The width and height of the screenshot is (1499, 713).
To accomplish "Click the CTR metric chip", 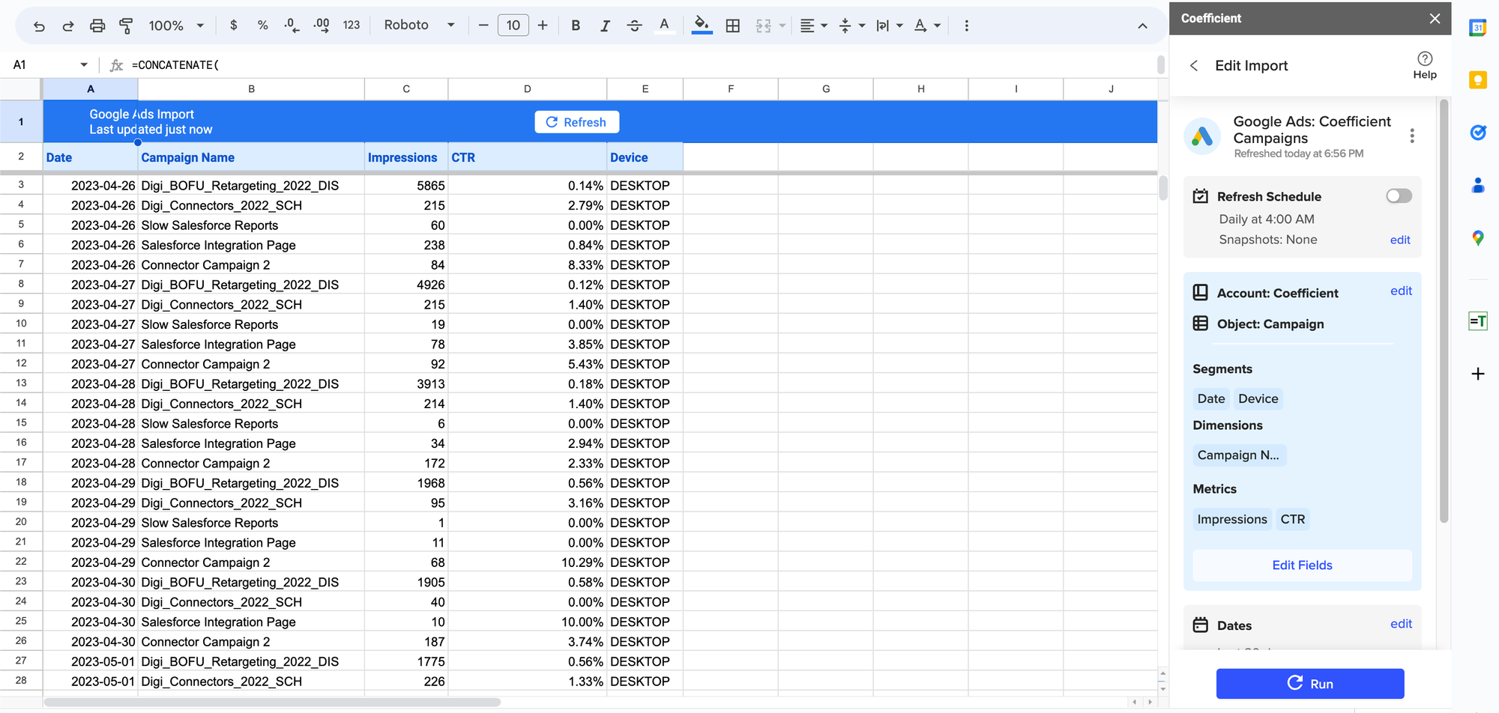I will point(1293,520).
